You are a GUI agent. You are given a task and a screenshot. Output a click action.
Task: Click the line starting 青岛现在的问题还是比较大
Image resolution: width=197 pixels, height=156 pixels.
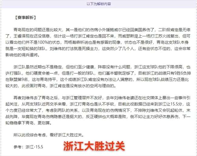pos(102,30)
